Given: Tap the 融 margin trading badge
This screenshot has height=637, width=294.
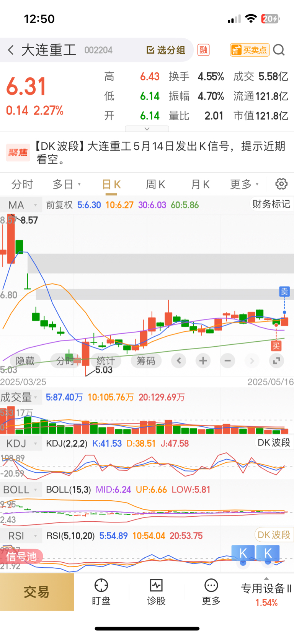Looking at the screenshot, I should 203,50.
